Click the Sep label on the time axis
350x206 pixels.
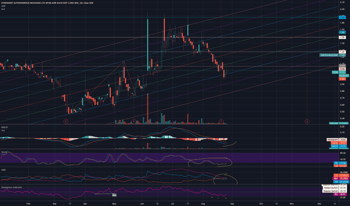(232, 203)
